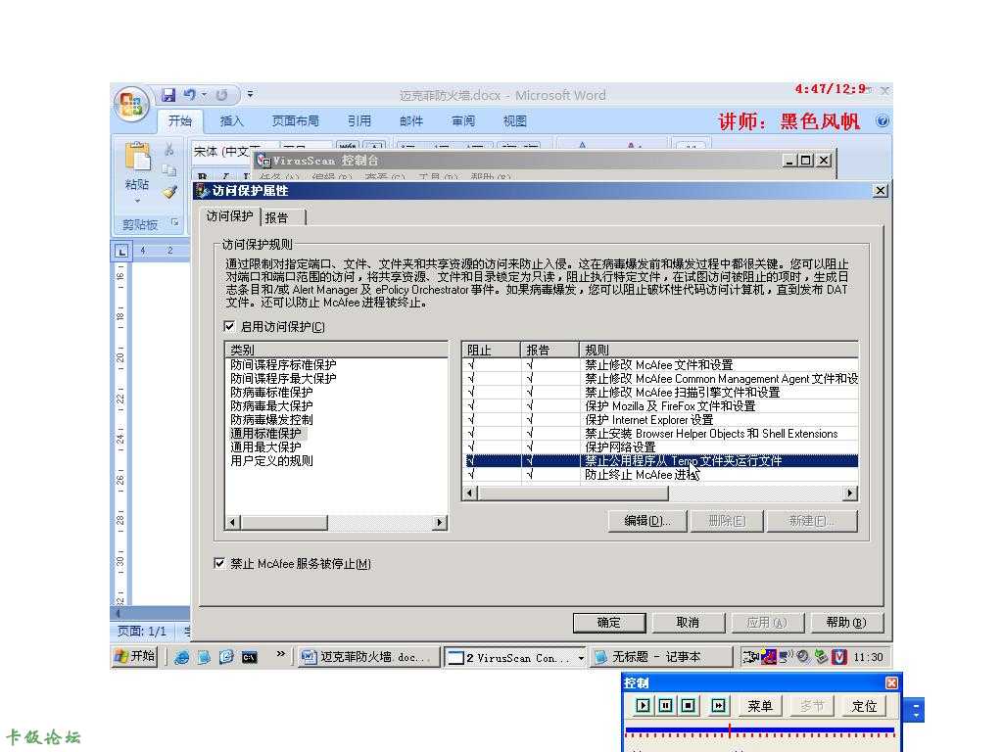The height and width of the screenshot is (752, 1003).
Task: Toggle report for Browser Helper Objects rule
Action: click(530, 433)
